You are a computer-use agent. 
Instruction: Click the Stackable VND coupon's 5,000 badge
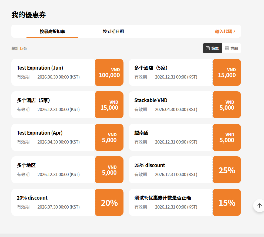point(227,105)
